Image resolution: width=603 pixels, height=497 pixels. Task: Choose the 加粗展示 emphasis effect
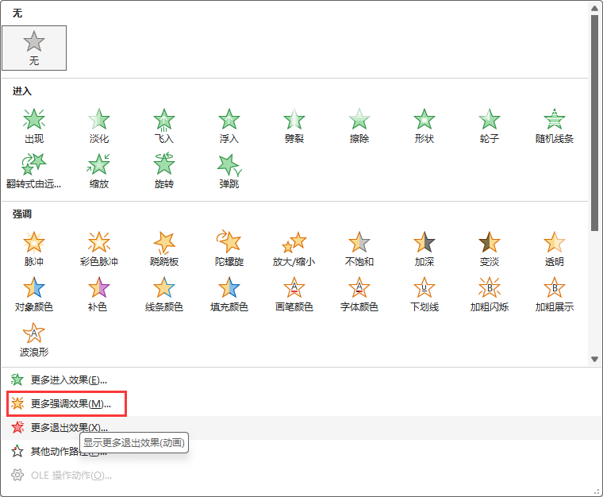554,295
